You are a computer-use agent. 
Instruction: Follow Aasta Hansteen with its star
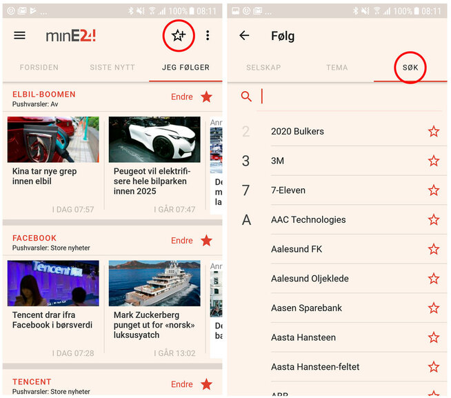coord(434,337)
